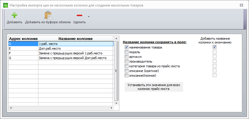The width and height of the screenshot is (249, 119).
Task: Toggle наименование товара checkbox
Action: (x=126, y=47)
